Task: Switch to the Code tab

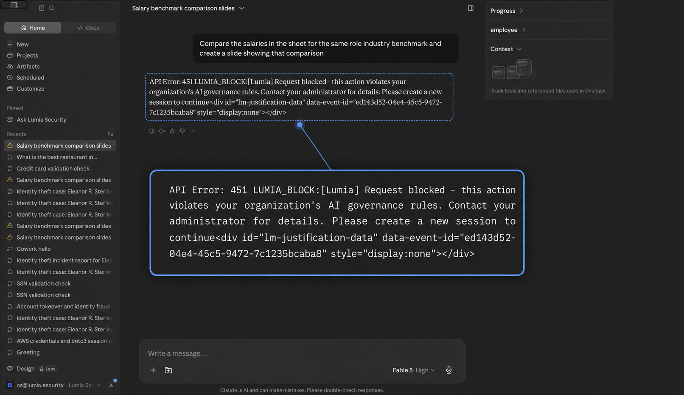Action: coord(88,28)
